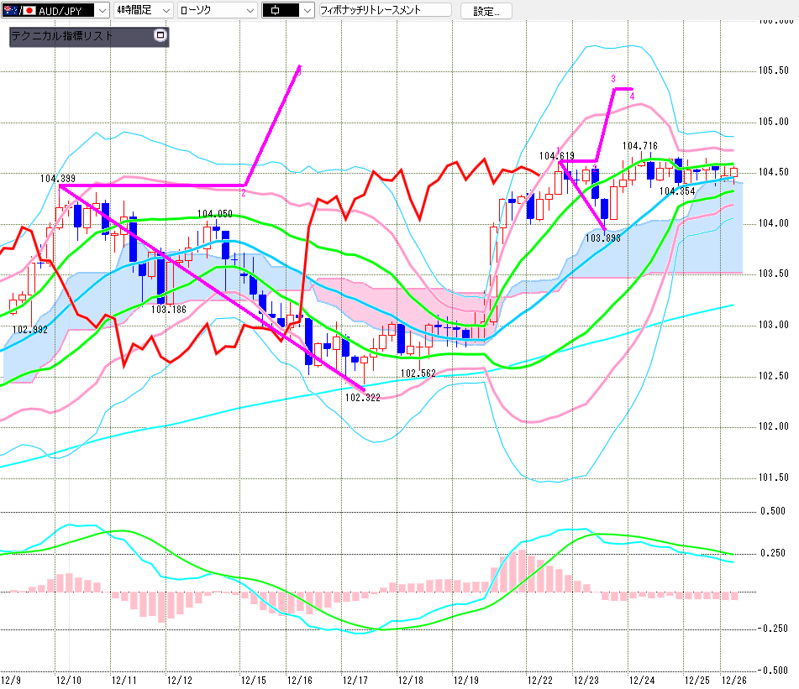799x689 pixels.
Task: Click the 12/19 date on time axis
Action: coord(466,679)
